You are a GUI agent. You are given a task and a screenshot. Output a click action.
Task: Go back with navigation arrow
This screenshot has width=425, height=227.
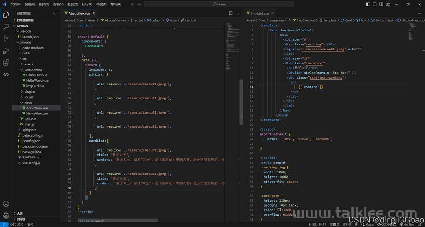132,5
